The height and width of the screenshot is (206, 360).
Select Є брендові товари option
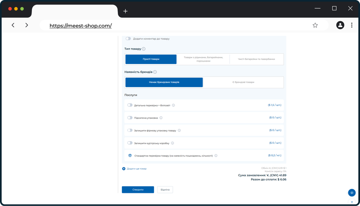(243, 82)
